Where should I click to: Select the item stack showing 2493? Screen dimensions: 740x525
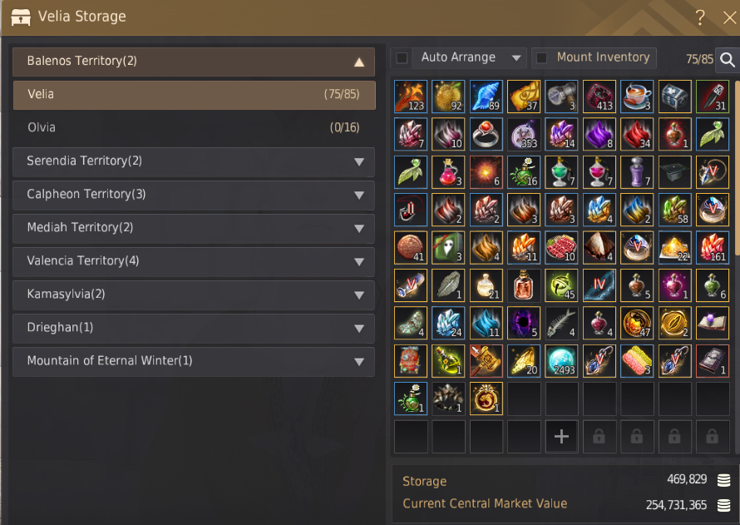[561, 361]
